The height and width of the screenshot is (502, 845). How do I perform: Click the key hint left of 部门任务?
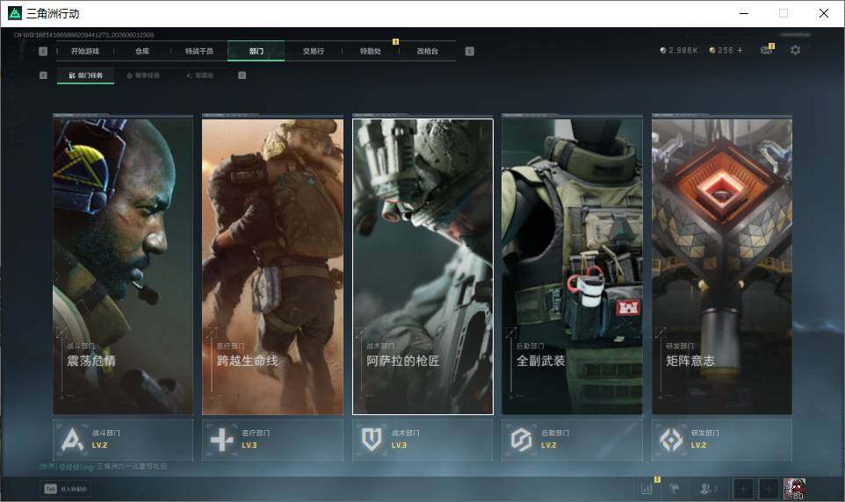coord(43,75)
